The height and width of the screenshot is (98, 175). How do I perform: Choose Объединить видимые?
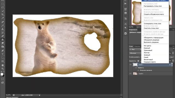click(x=151, y=40)
